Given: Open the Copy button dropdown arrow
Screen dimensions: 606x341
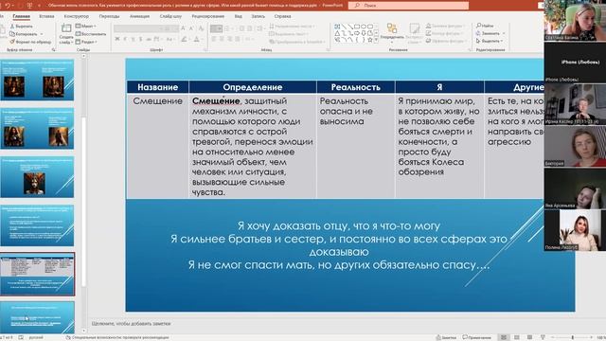Looking at the screenshot, I should pos(42,34).
